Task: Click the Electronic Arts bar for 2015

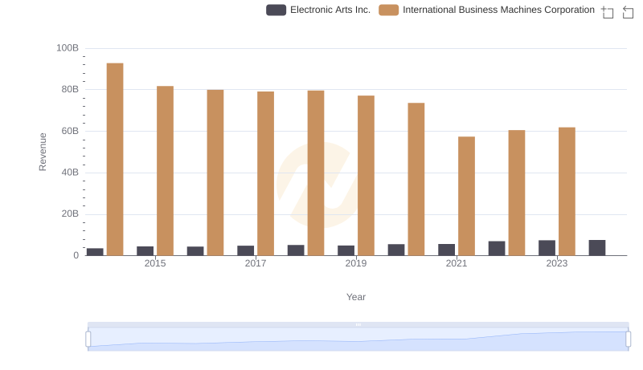Action: [145, 251]
